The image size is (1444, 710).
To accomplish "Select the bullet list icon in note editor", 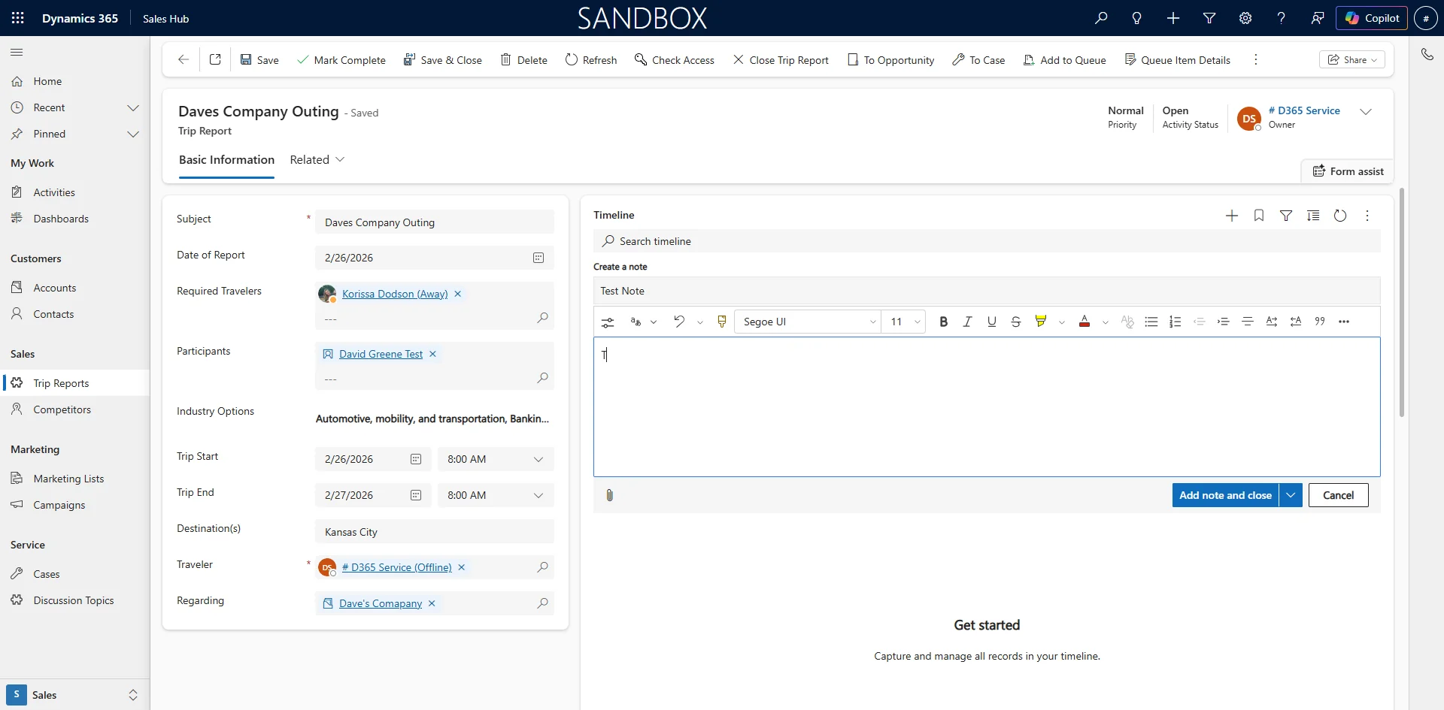I will [1151, 322].
